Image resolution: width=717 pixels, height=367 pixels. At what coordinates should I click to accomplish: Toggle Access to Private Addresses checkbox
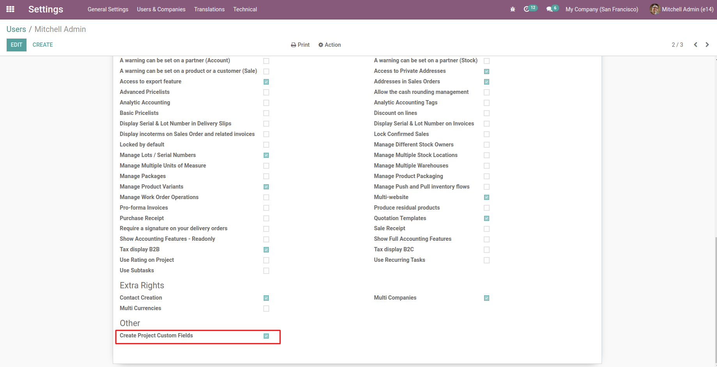[486, 71]
